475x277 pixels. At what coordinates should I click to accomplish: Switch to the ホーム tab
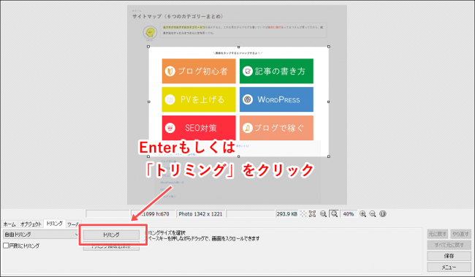click(x=9, y=224)
